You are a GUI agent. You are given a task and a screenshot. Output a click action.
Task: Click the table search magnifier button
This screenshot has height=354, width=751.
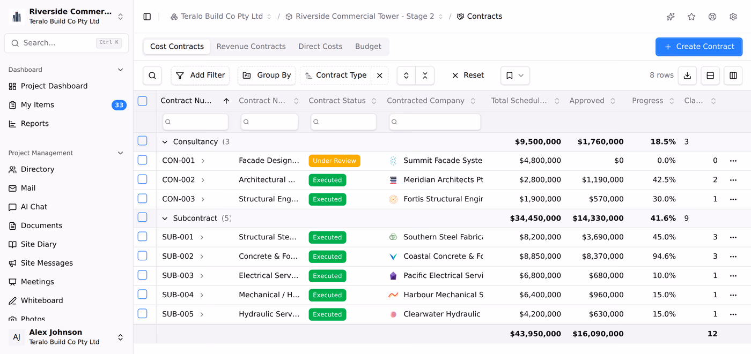coord(152,76)
